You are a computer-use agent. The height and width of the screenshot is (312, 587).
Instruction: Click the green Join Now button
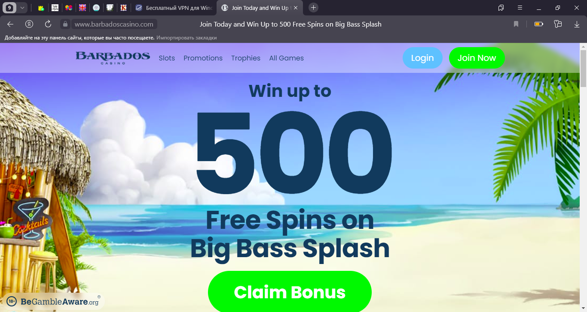[x=477, y=58]
